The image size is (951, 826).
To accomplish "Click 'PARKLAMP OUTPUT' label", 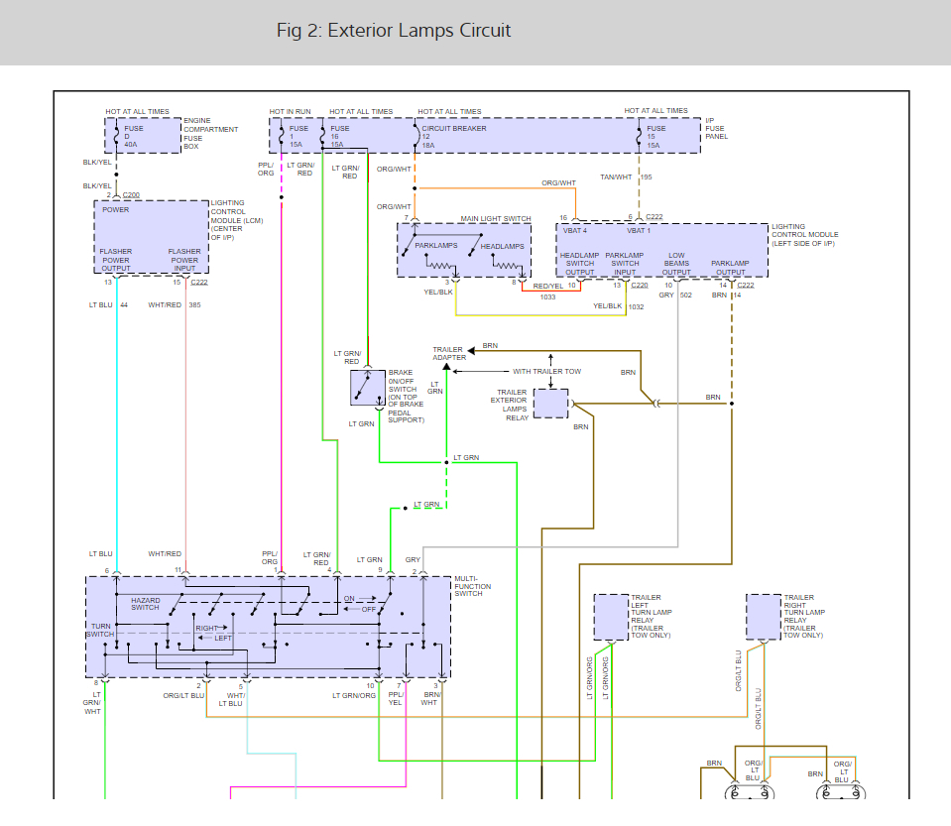I will coord(730,268).
